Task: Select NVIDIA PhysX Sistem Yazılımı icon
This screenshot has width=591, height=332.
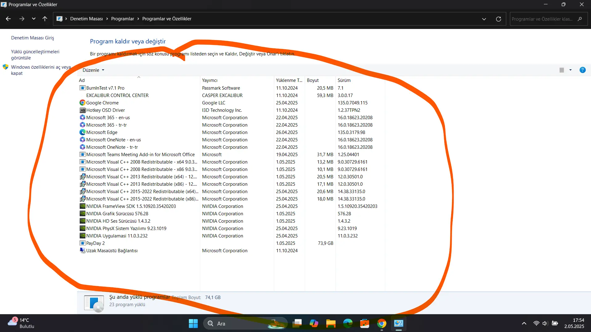Action: tap(82, 229)
